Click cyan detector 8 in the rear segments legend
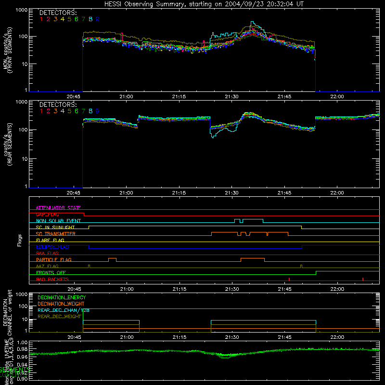Image resolution: width=385 pixels, height=385 pixels. pos(90,111)
